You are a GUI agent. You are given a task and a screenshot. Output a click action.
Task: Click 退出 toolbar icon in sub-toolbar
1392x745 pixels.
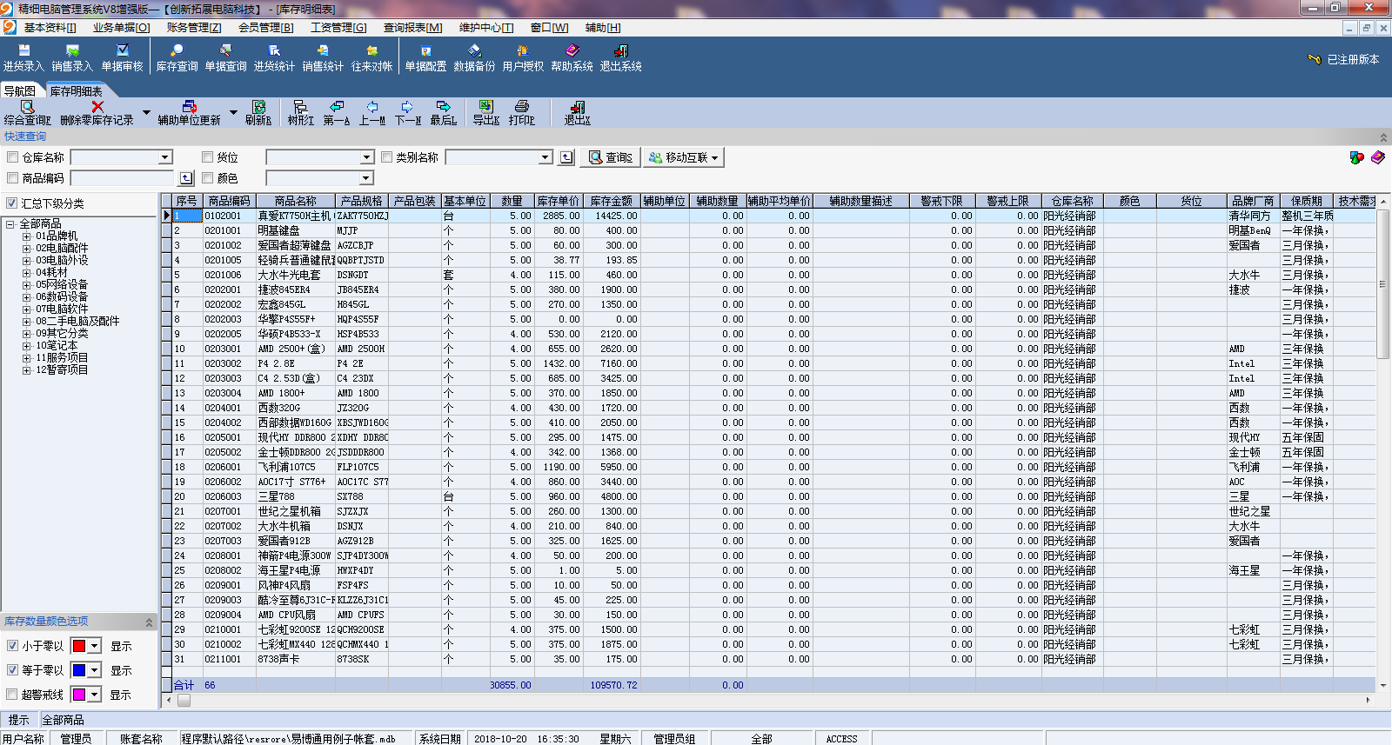(x=577, y=113)
